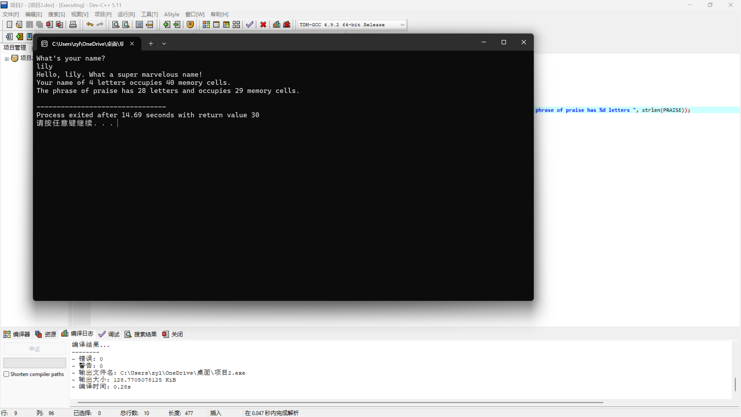Open the terminal tab list chevron

click(164, 44)
